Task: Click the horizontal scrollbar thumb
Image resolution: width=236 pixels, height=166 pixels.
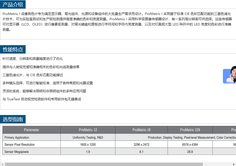Action: [x=103, y=164]
